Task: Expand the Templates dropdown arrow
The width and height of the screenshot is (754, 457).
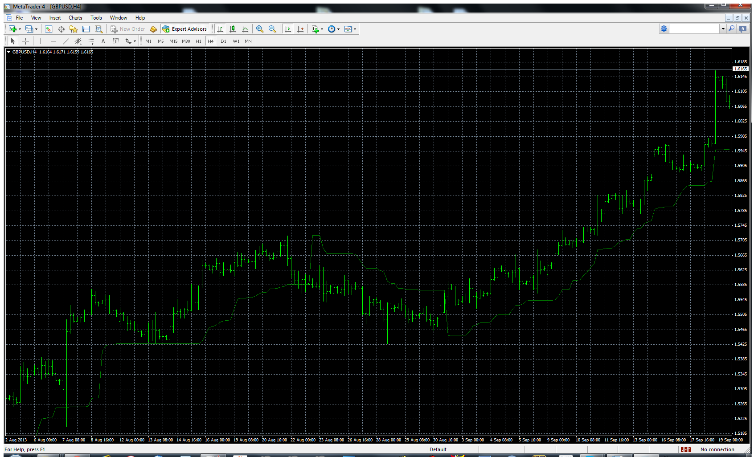Action: (x=355, y=29)
